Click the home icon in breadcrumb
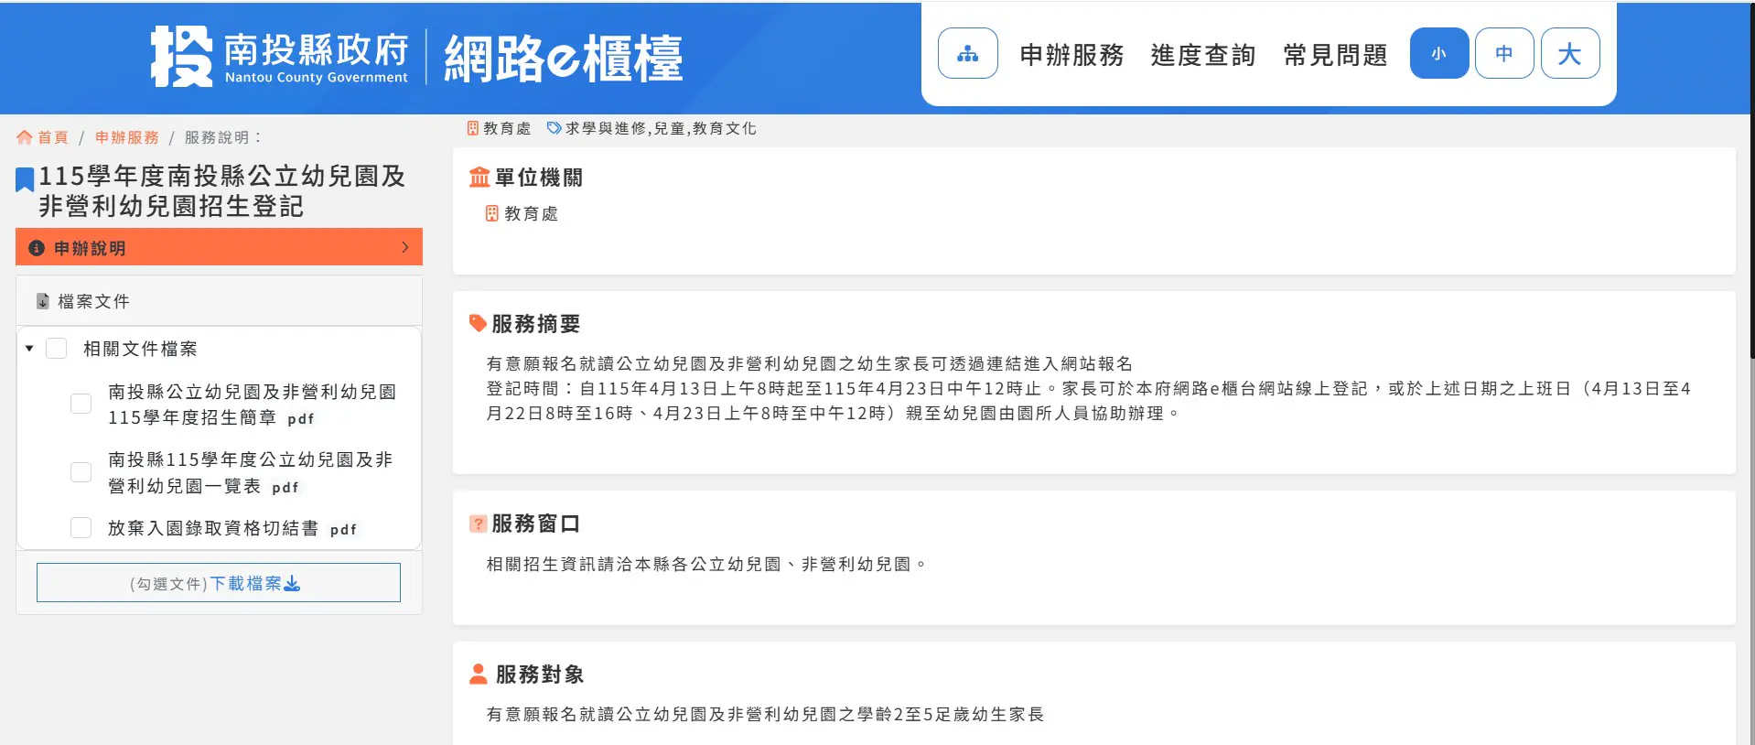Image resolution: width=1755 pixels, height=745 pixels. pyautogui.click(x=25, y=137)
